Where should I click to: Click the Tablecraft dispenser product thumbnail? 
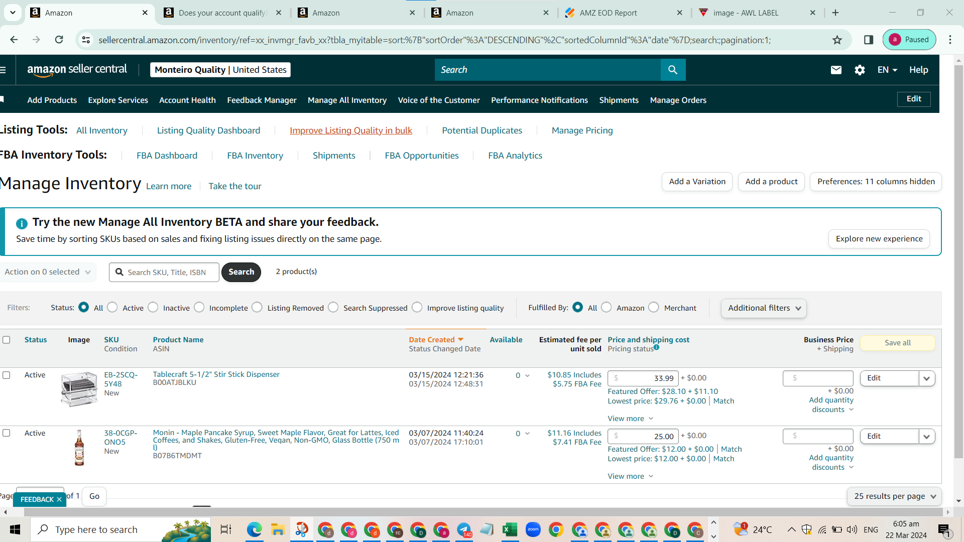(x=79, y=388)
